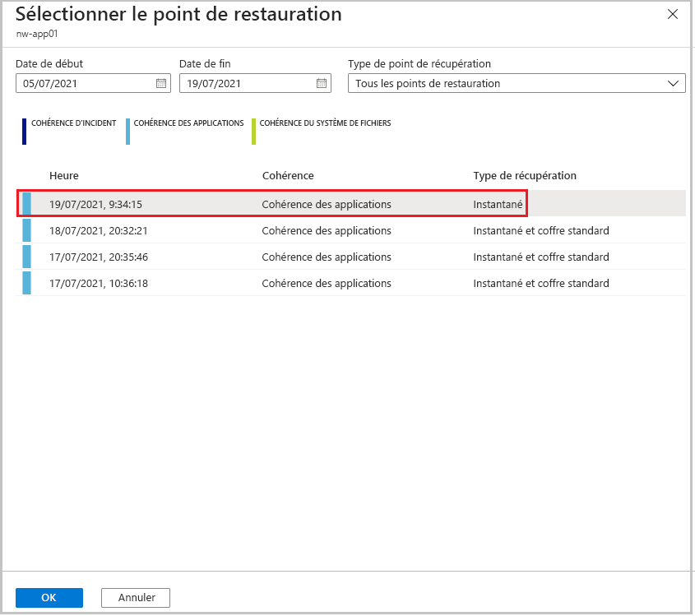Click inside the Date de début input field

[x=82, y=83]
